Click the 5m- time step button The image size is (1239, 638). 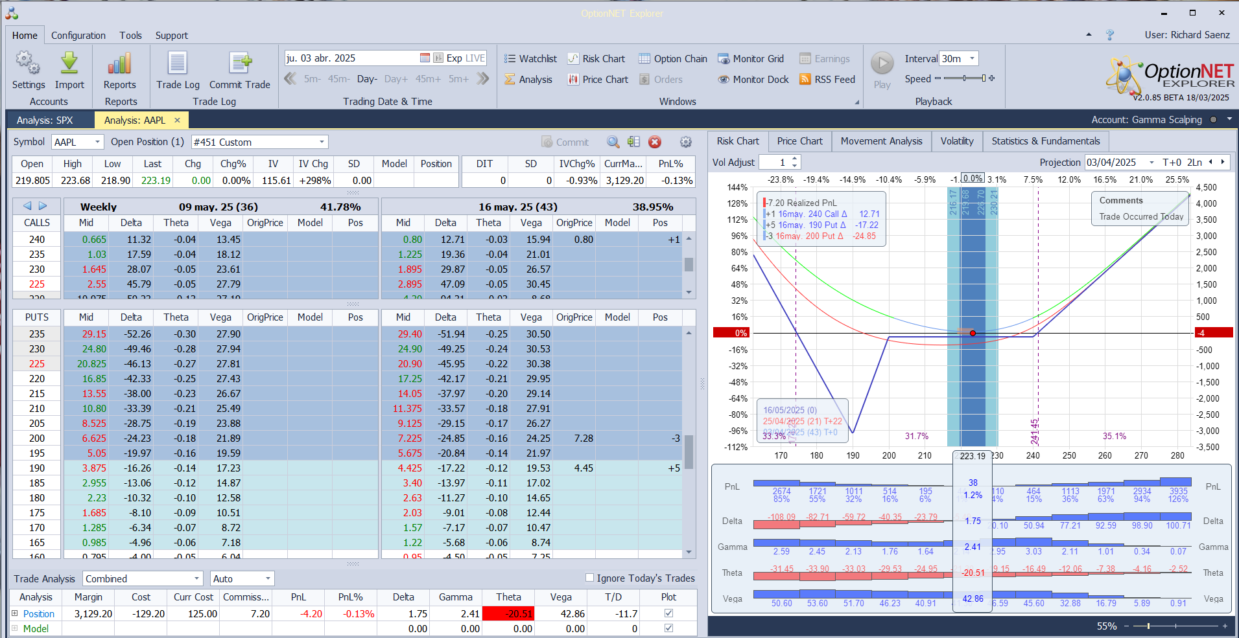coord(313,79)
